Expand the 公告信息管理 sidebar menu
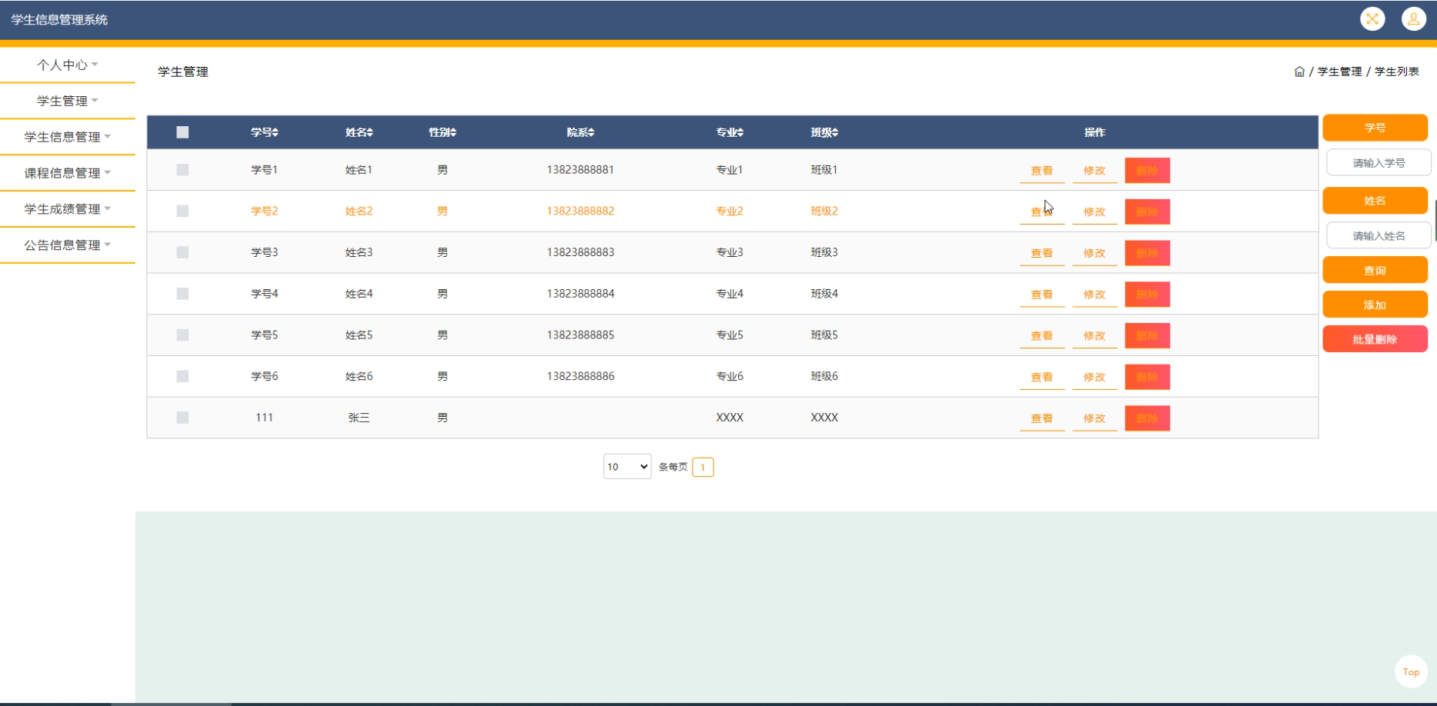Image resolution: width=1437 pixels, height=706 pixels. [x=68, y=245]
